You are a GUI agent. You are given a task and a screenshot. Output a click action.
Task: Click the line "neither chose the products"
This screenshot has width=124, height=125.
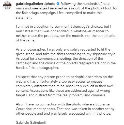pos(67,36)
